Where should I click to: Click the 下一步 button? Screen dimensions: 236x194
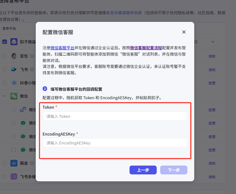(173, 170)
